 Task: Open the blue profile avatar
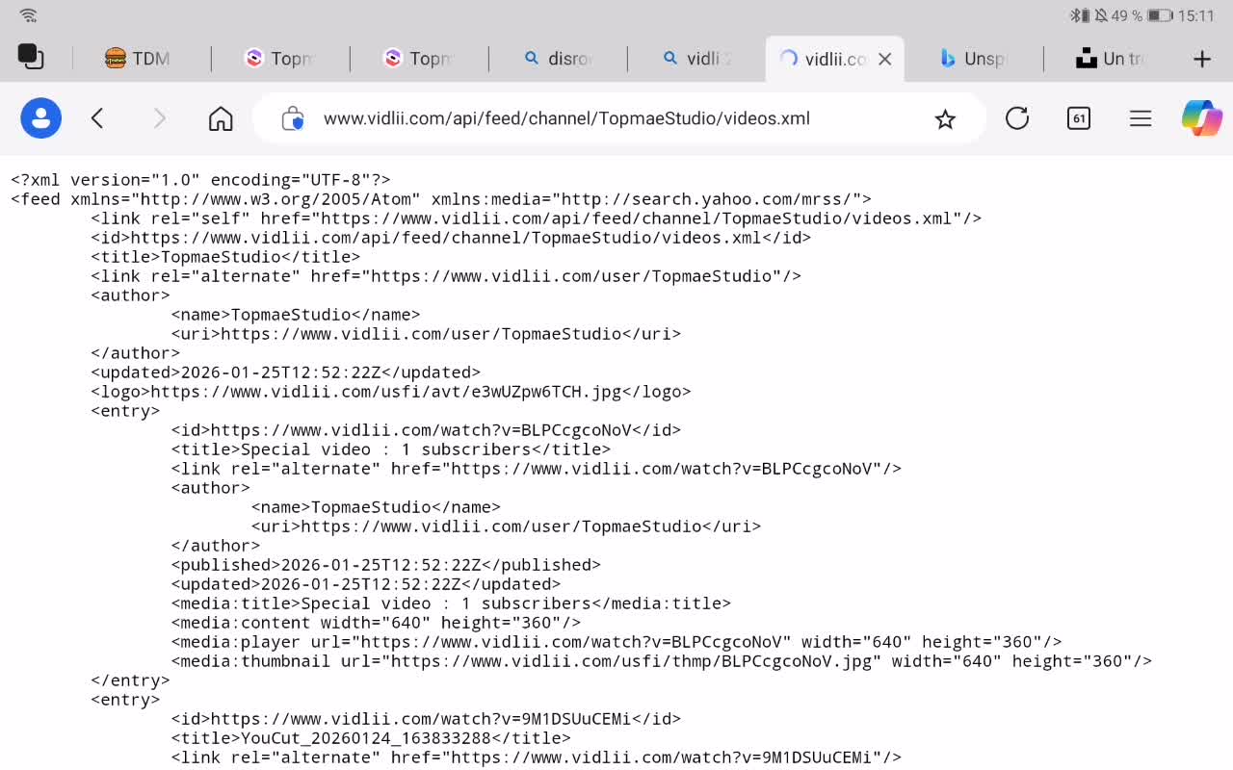pyautogui.click(x=40, y=118)
